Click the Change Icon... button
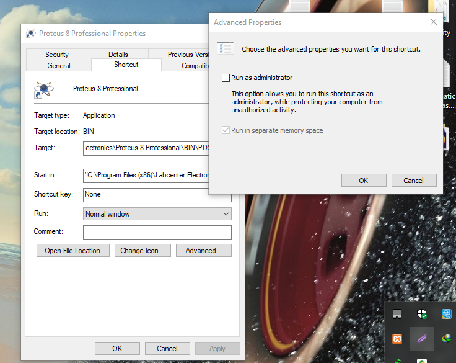The width and height of the screenshot is (456, 363). tap(142, 251)
